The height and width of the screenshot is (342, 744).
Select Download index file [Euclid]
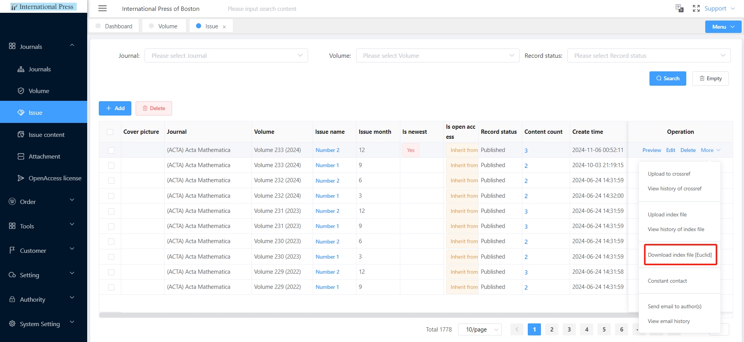[680, 255]
